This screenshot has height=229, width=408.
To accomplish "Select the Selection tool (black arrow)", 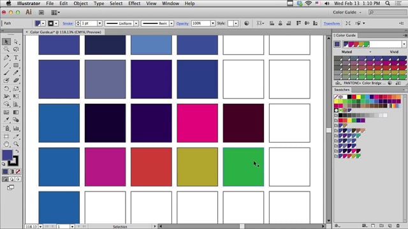I will [6, 41].
